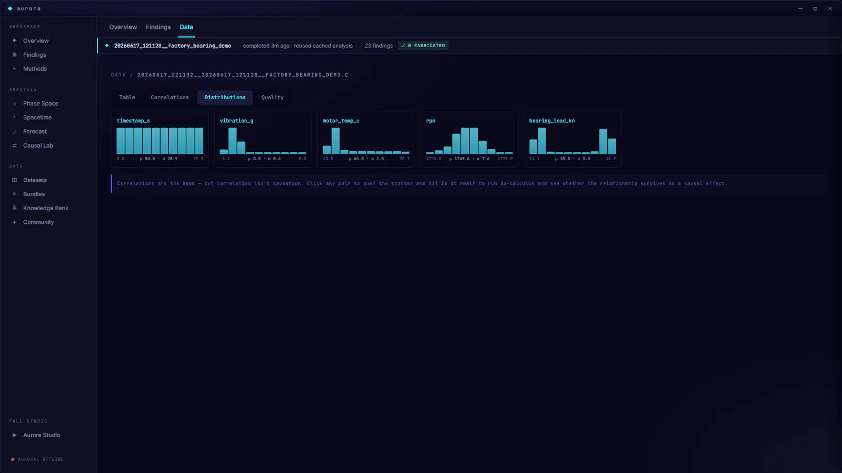Minimize the aurora window
Viewport: 842px width, 473px height.
[800, 9]
